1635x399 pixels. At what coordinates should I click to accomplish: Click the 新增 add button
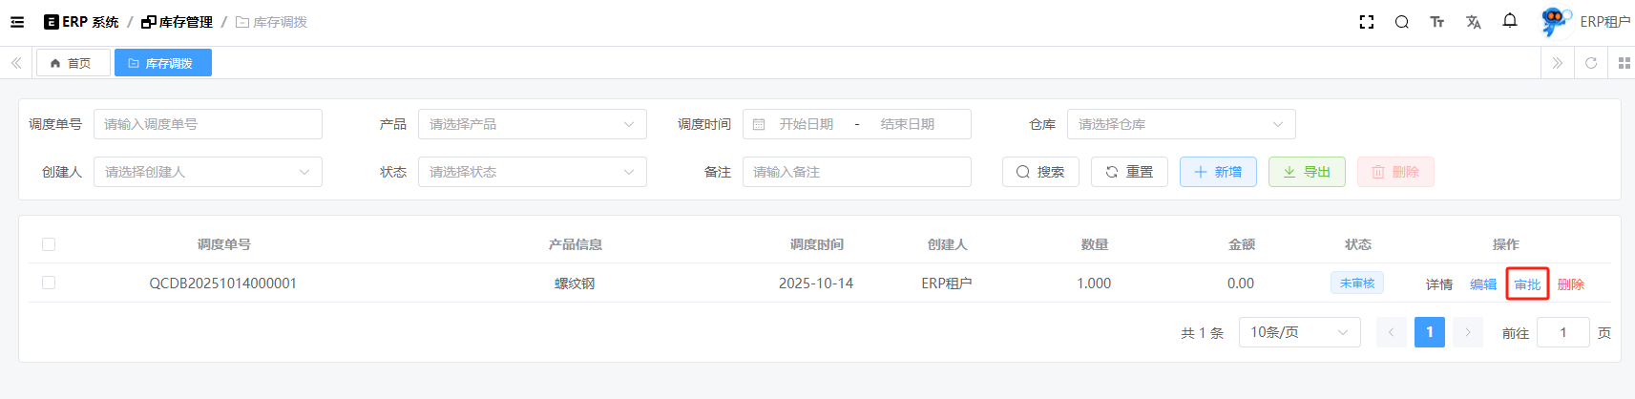[1217, 172]
